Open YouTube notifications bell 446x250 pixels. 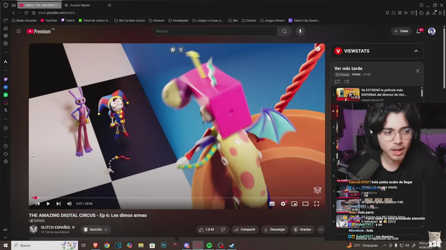coord(418,31)
